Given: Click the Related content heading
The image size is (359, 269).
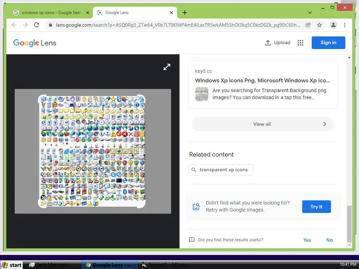Looking at the screenshot, I should point(211,154).
